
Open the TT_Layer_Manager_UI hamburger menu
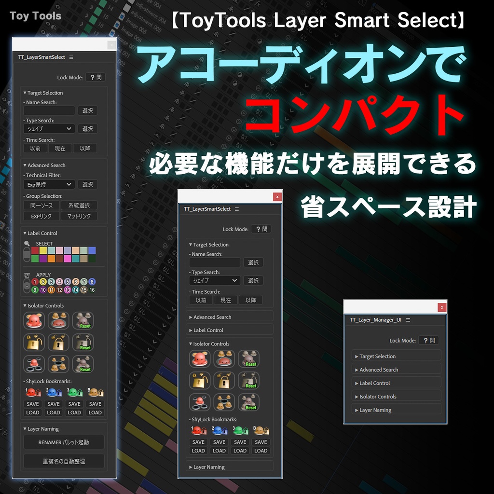click(x=408, y=320)
